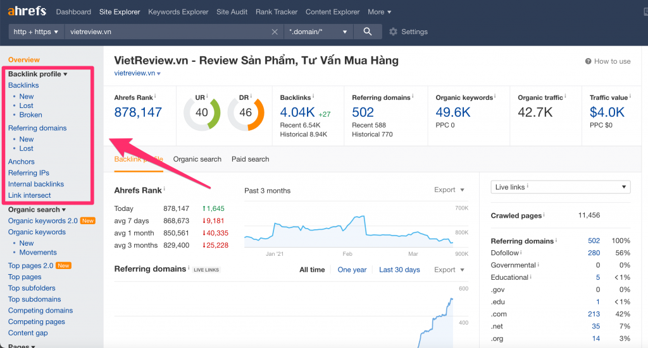This screenshot has height=348, width=648.
Task: Open Content Explorer
Action: pos(333,12)
